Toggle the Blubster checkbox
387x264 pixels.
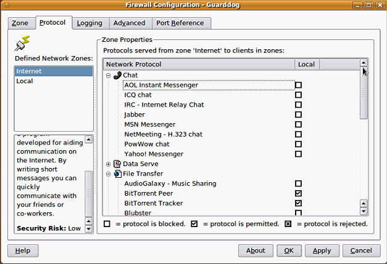(x=298, y=212)
